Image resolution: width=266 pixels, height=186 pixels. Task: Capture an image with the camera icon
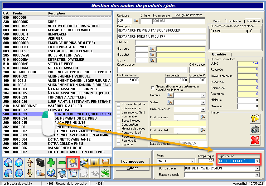(255, 130)
